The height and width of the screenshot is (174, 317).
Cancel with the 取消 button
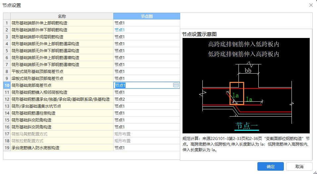pyautogui.click(x=299, y=166)
